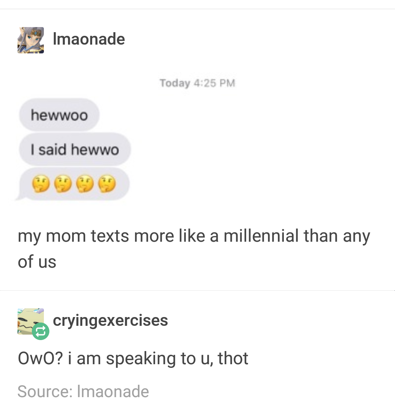Click "of us" on the caption's second line
The height and width of the screenshot is (407, 395).
coord(37,262)
